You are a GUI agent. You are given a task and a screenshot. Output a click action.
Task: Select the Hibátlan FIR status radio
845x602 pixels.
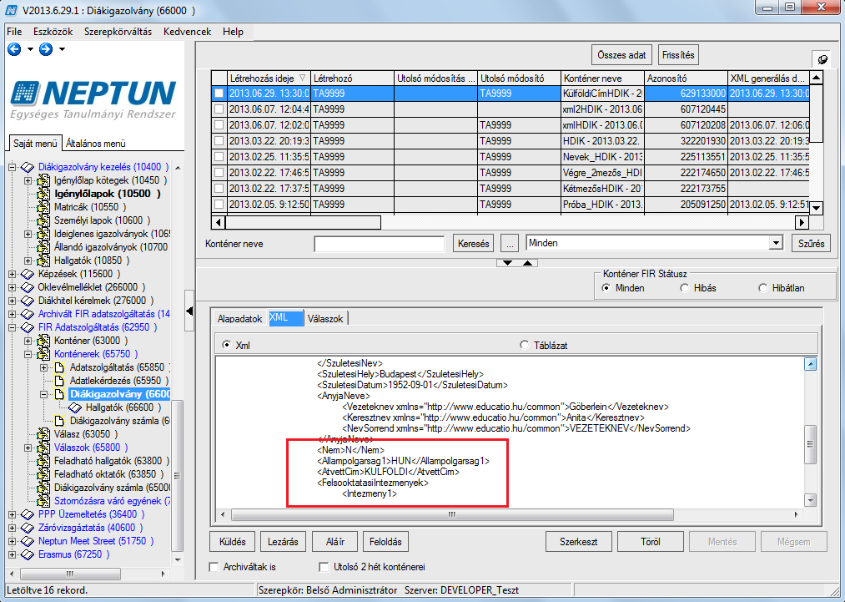point(762,288)
